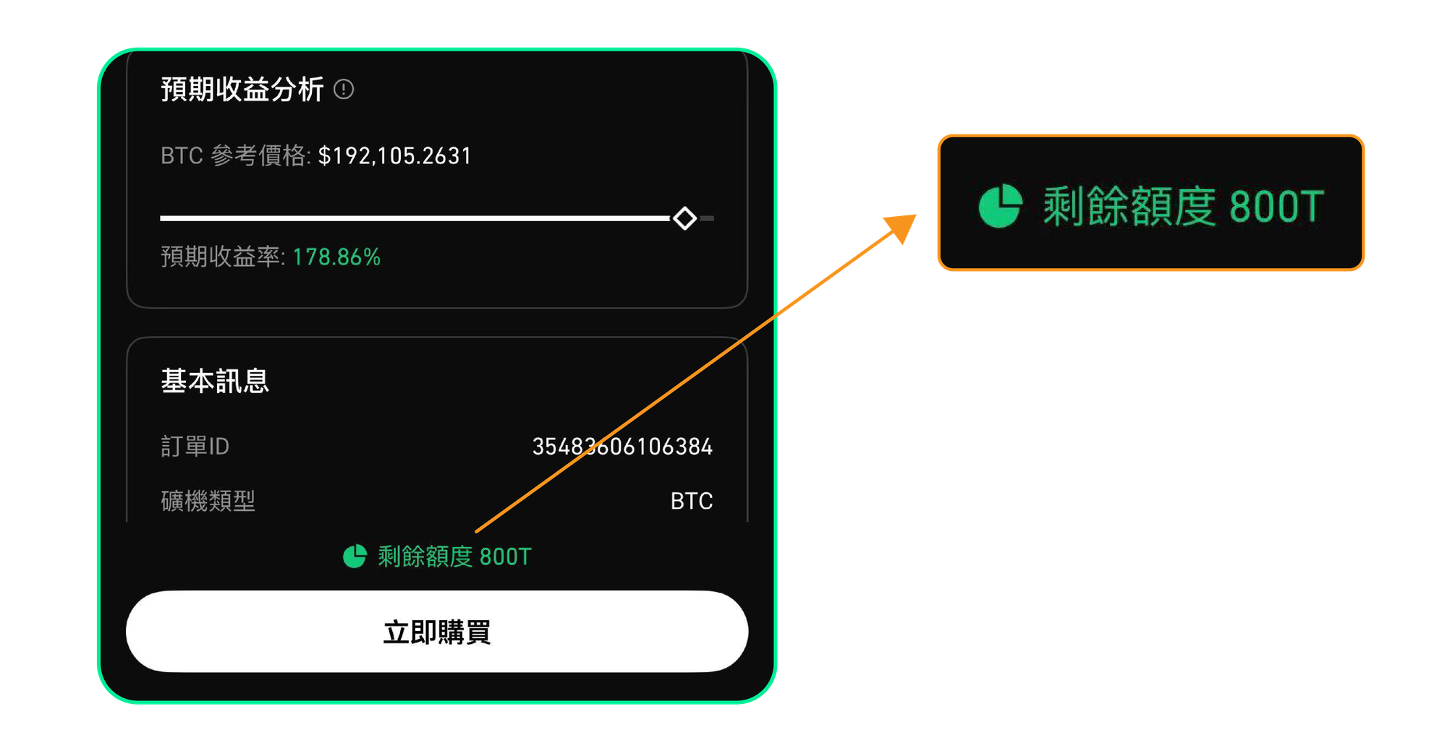This screenshot has width=1447, height=743.
Task: Click the 基本訊息 section heading
Action: (x=215, y=381)
